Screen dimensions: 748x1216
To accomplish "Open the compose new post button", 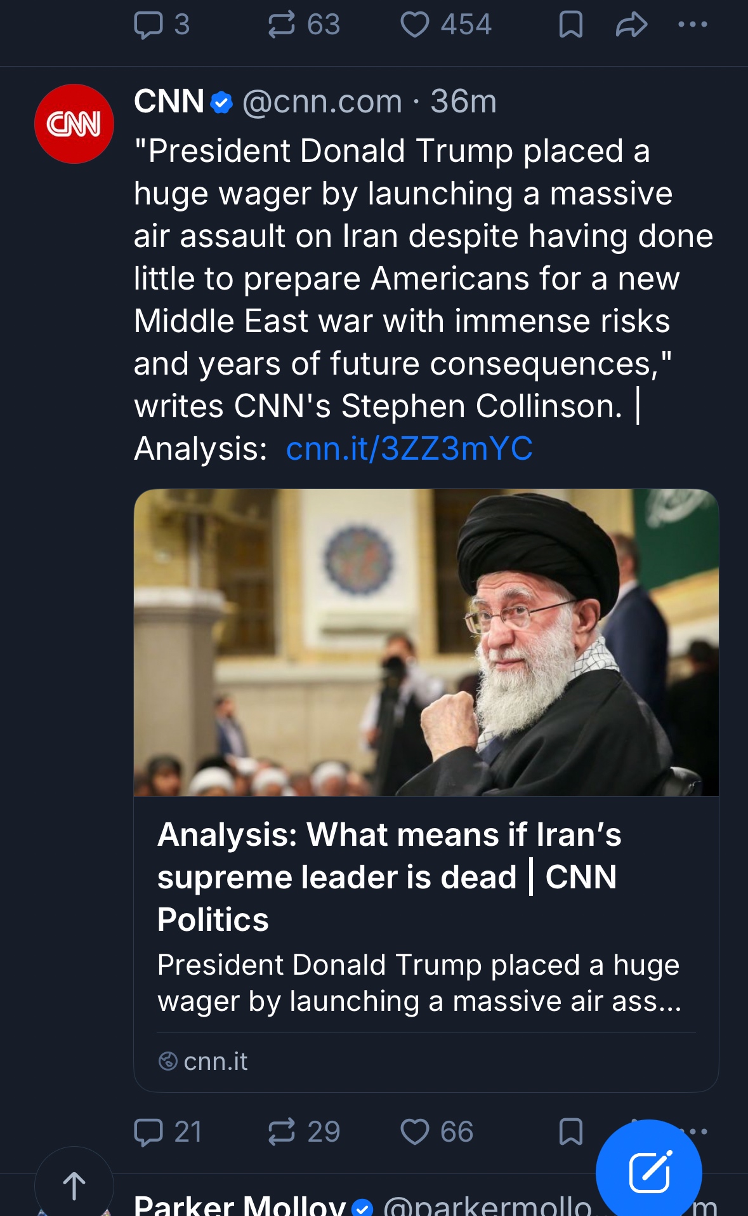I will click(x=648, y=1172).
